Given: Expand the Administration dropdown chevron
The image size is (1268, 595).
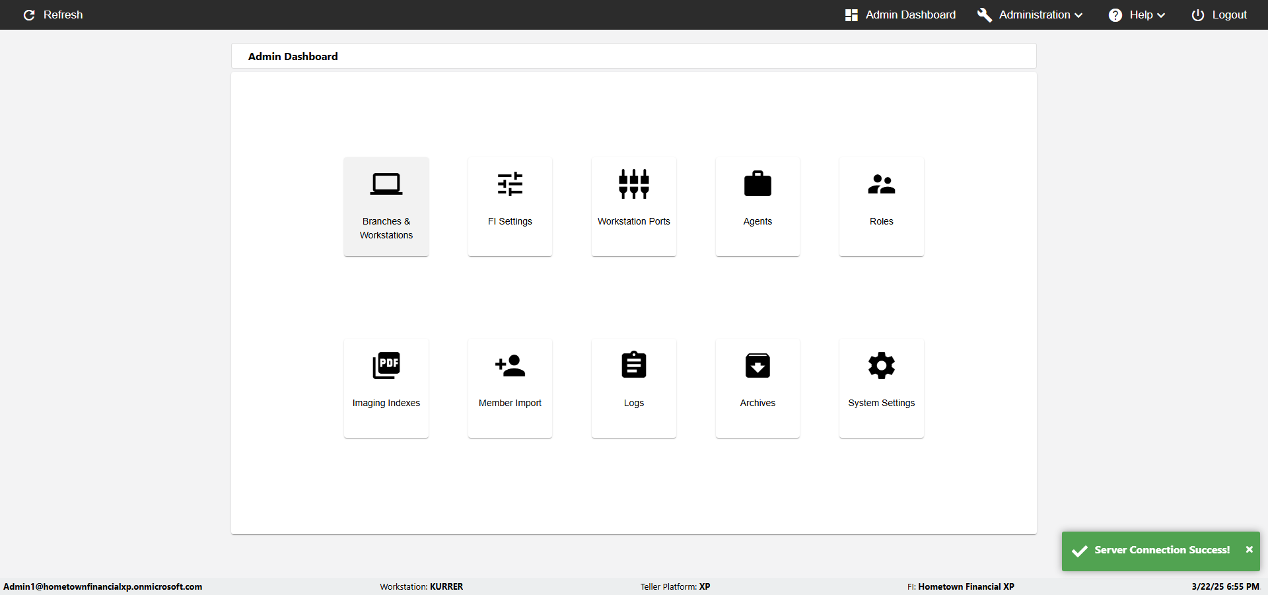Looking at the screenshot, I should click(1078, 15).
